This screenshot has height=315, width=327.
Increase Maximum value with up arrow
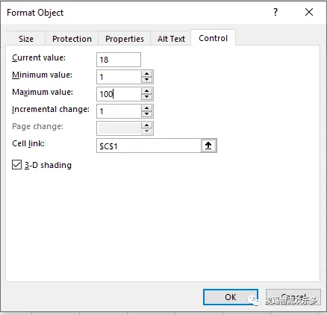click(x=147, y=91)
